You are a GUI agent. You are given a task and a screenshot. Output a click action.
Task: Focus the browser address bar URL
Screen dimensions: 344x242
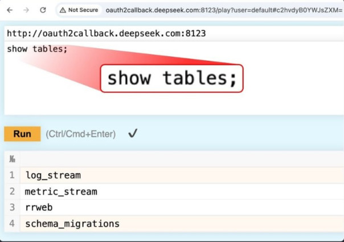click(x=222, y=10)
